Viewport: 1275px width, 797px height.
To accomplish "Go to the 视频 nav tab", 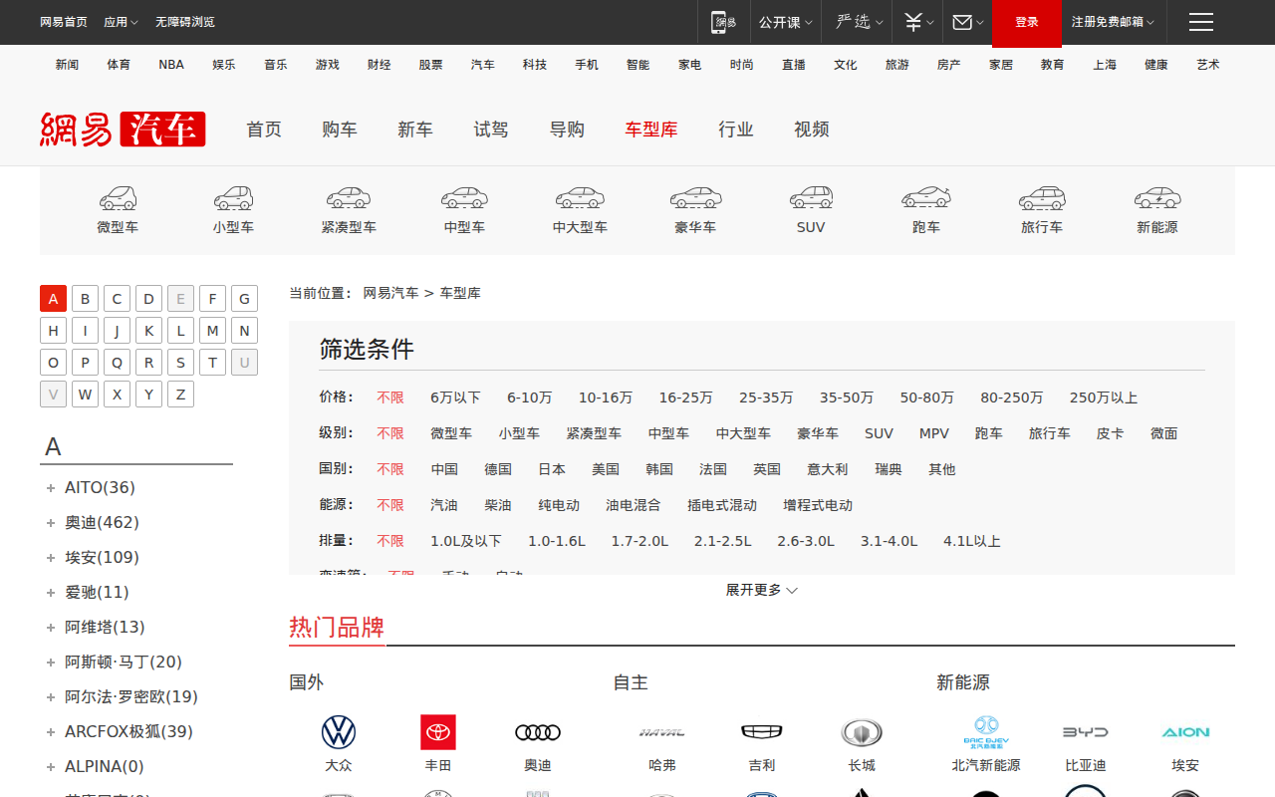I will [812, 130].
